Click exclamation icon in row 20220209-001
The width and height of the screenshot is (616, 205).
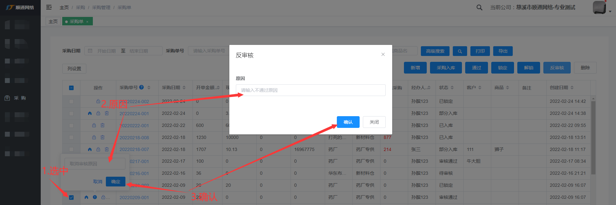(x=95, y=197)
